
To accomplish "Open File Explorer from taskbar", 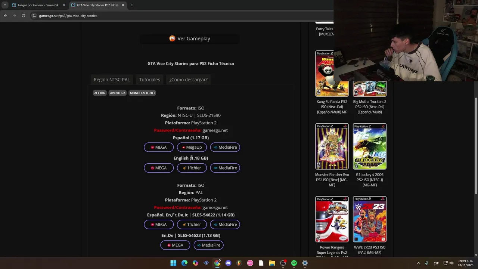I will click(272, 263).
